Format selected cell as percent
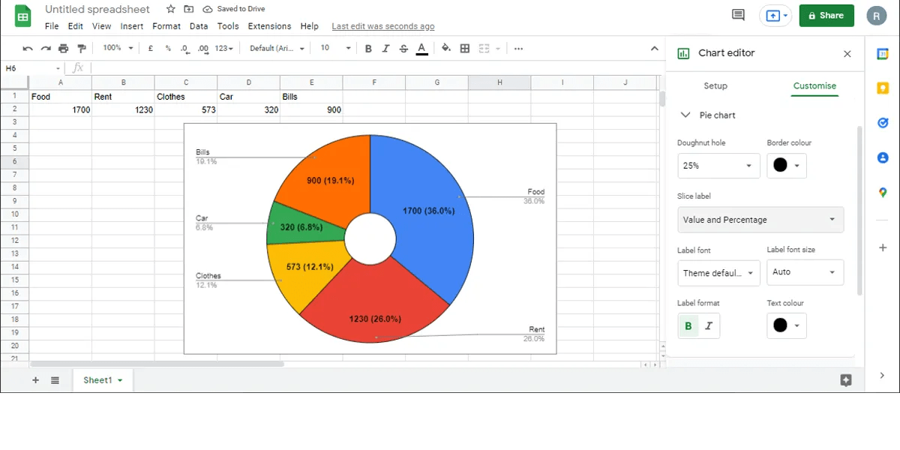This screenshot has width=900, height=450. click(166, 48)
